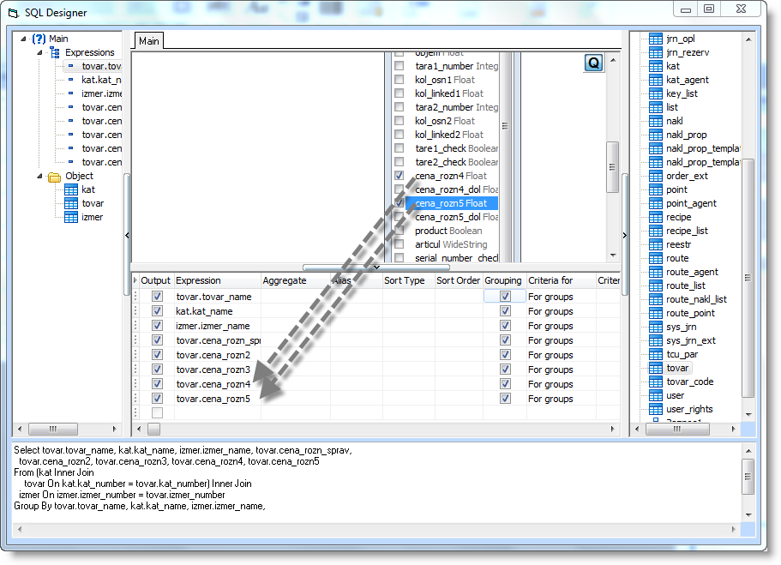Select the tovar_code table icon
The width and height of the screenshot is (781, 565).
tap(656, 382)
